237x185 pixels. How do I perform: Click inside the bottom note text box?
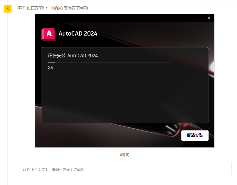click(x=154, y=170)
